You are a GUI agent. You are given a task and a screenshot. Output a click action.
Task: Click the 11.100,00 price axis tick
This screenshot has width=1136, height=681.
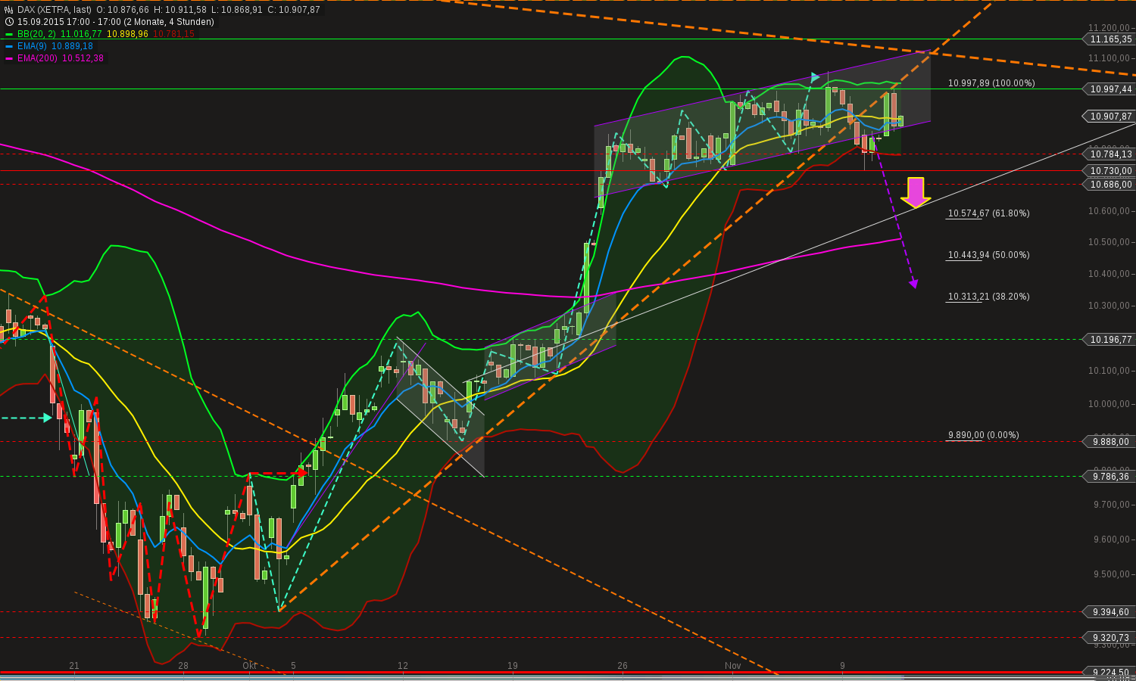[1109, 58]
